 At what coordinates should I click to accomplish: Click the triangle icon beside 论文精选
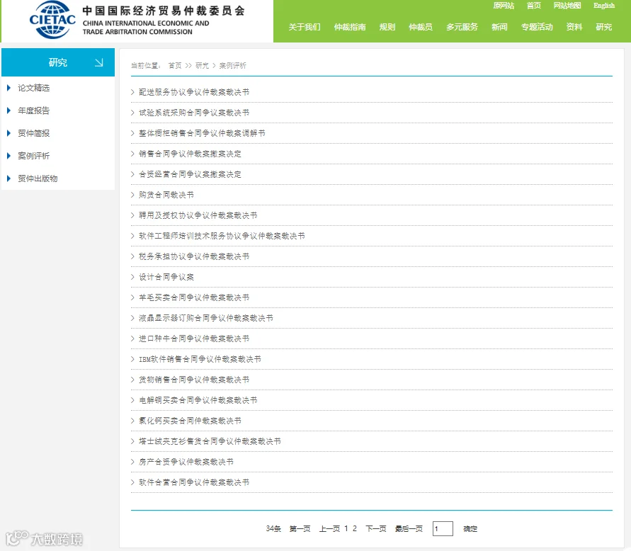(9, 88)
